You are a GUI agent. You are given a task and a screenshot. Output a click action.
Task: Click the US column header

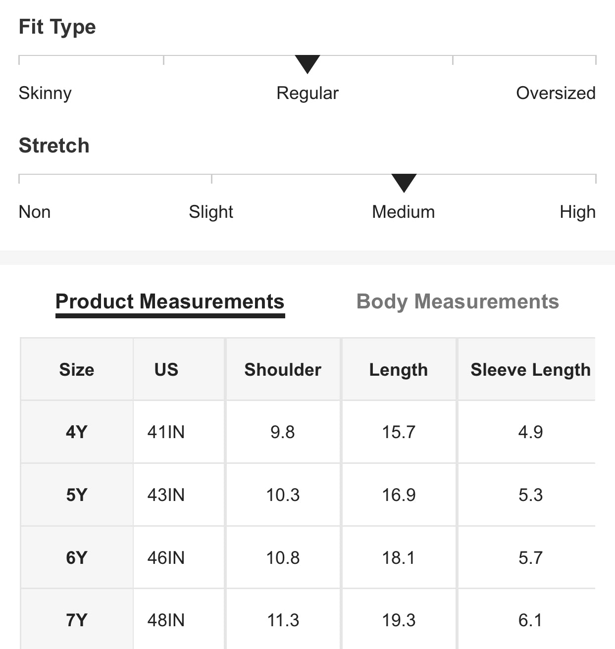(166, 370)
